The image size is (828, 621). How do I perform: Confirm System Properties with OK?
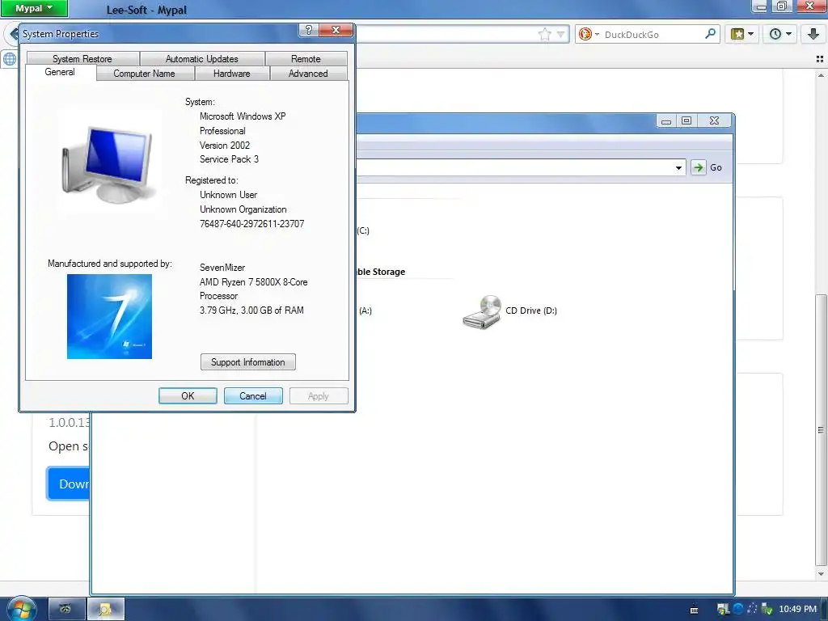click(188, 396)
